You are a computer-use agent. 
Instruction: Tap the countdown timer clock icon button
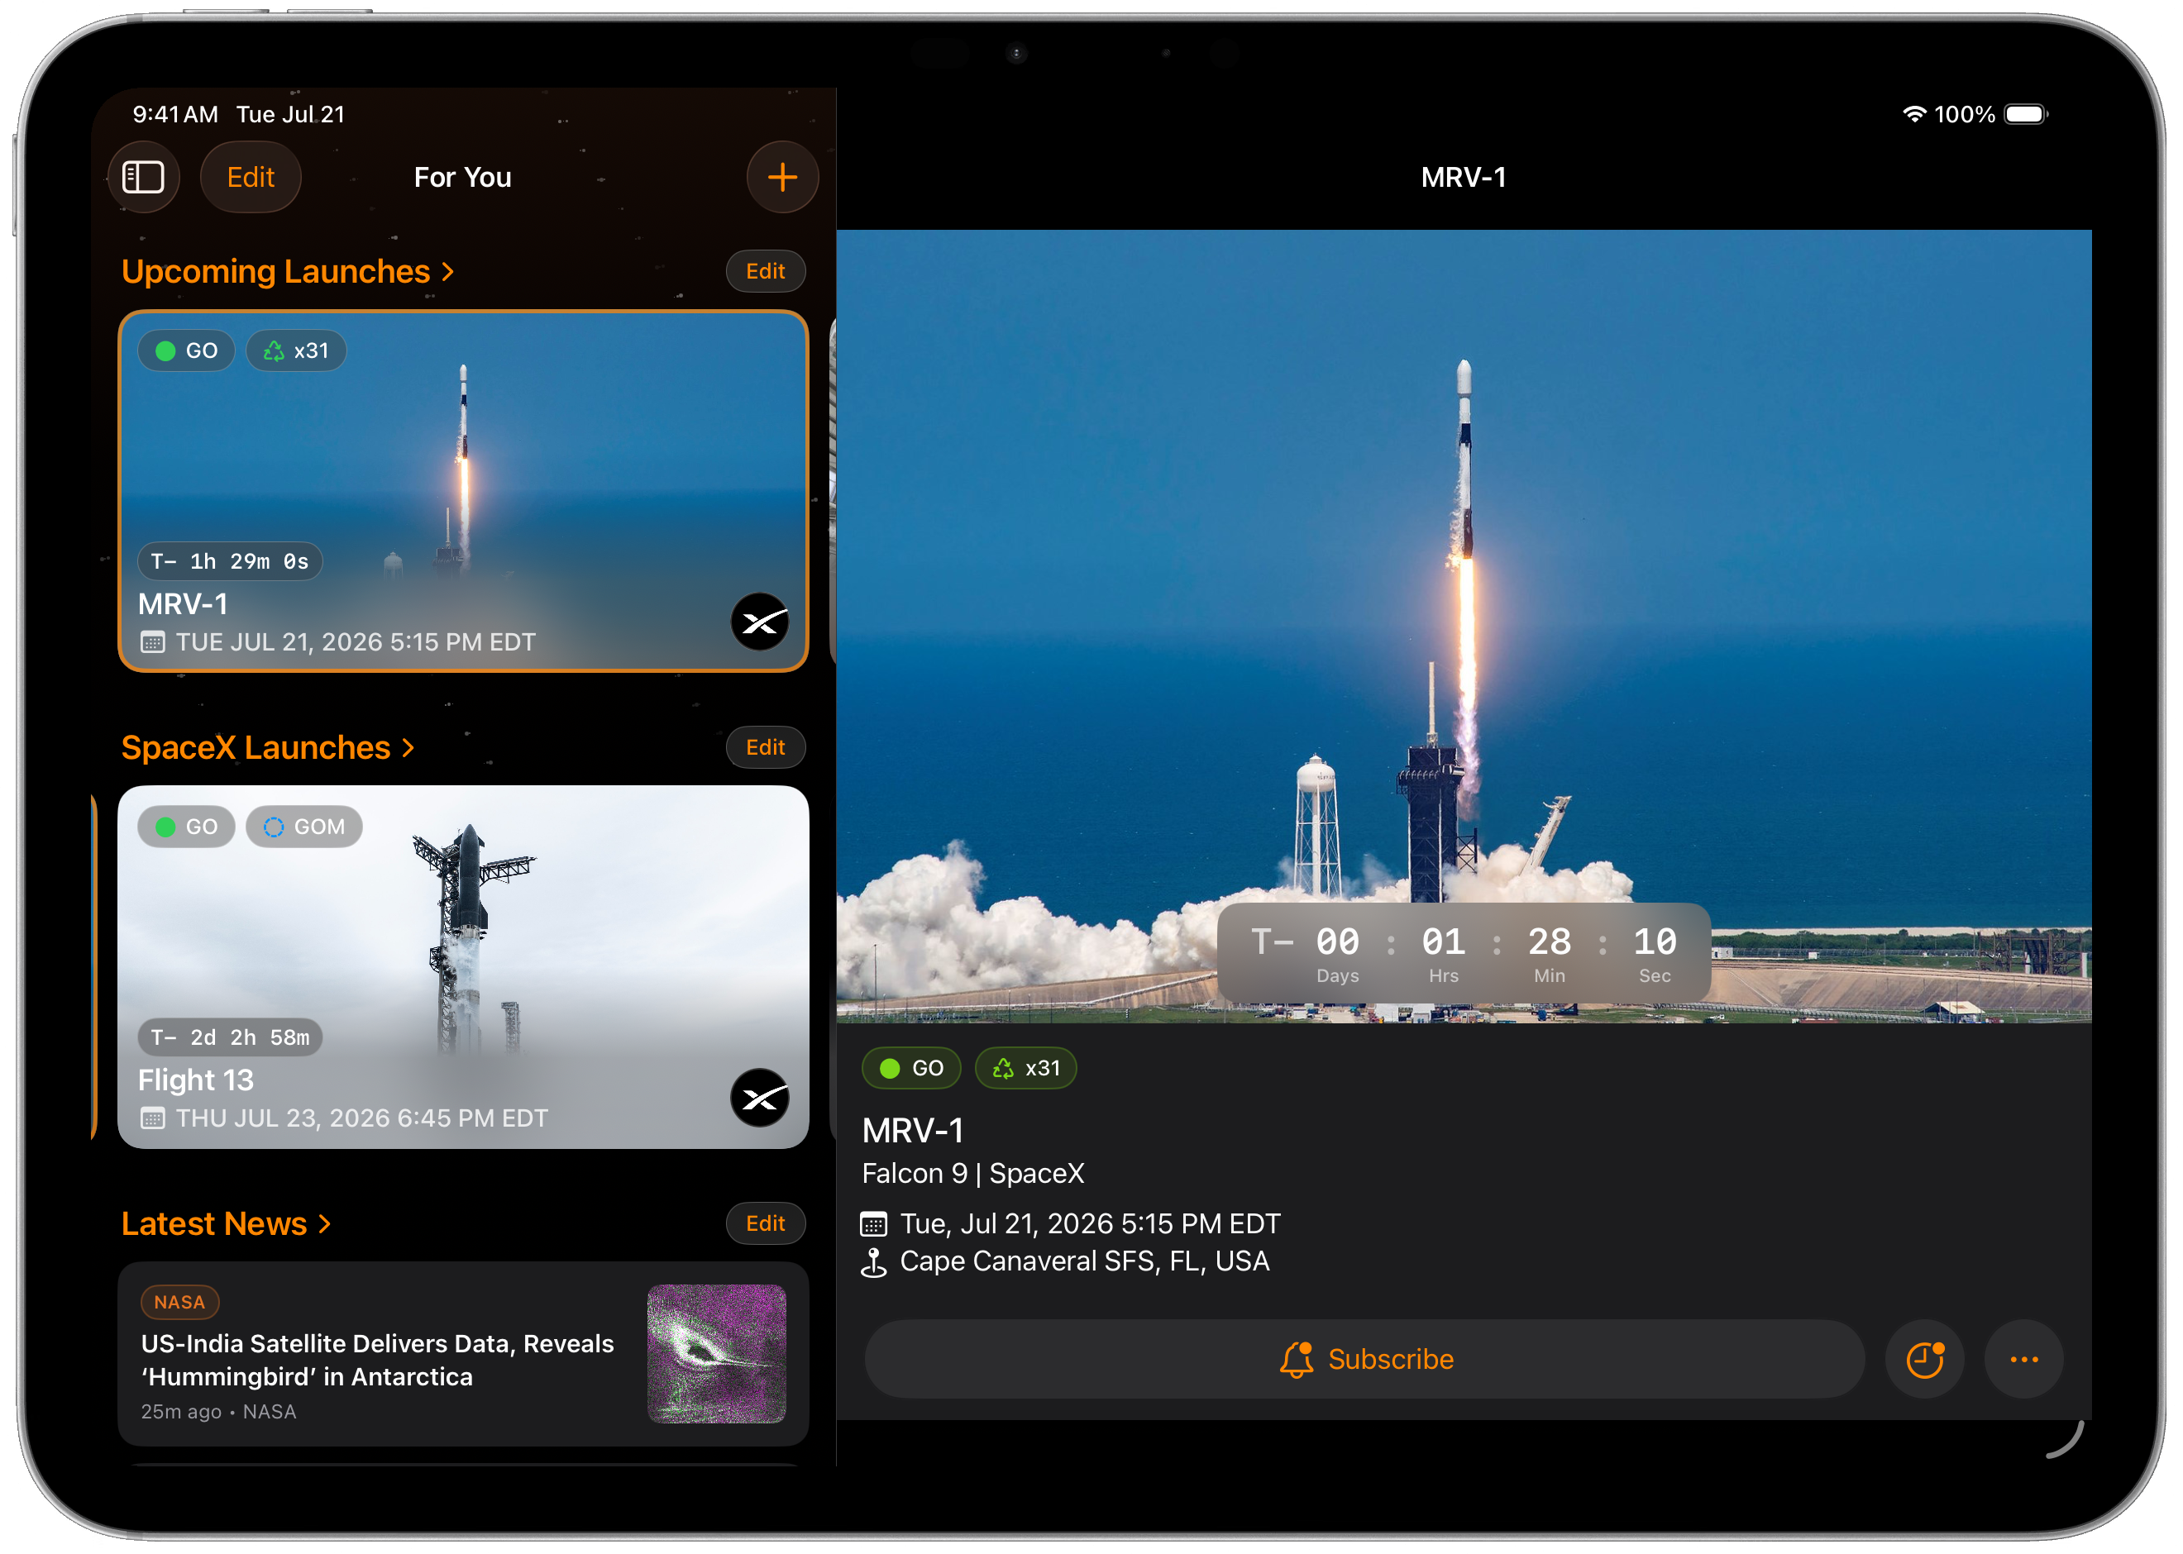click(1925, 1359)
